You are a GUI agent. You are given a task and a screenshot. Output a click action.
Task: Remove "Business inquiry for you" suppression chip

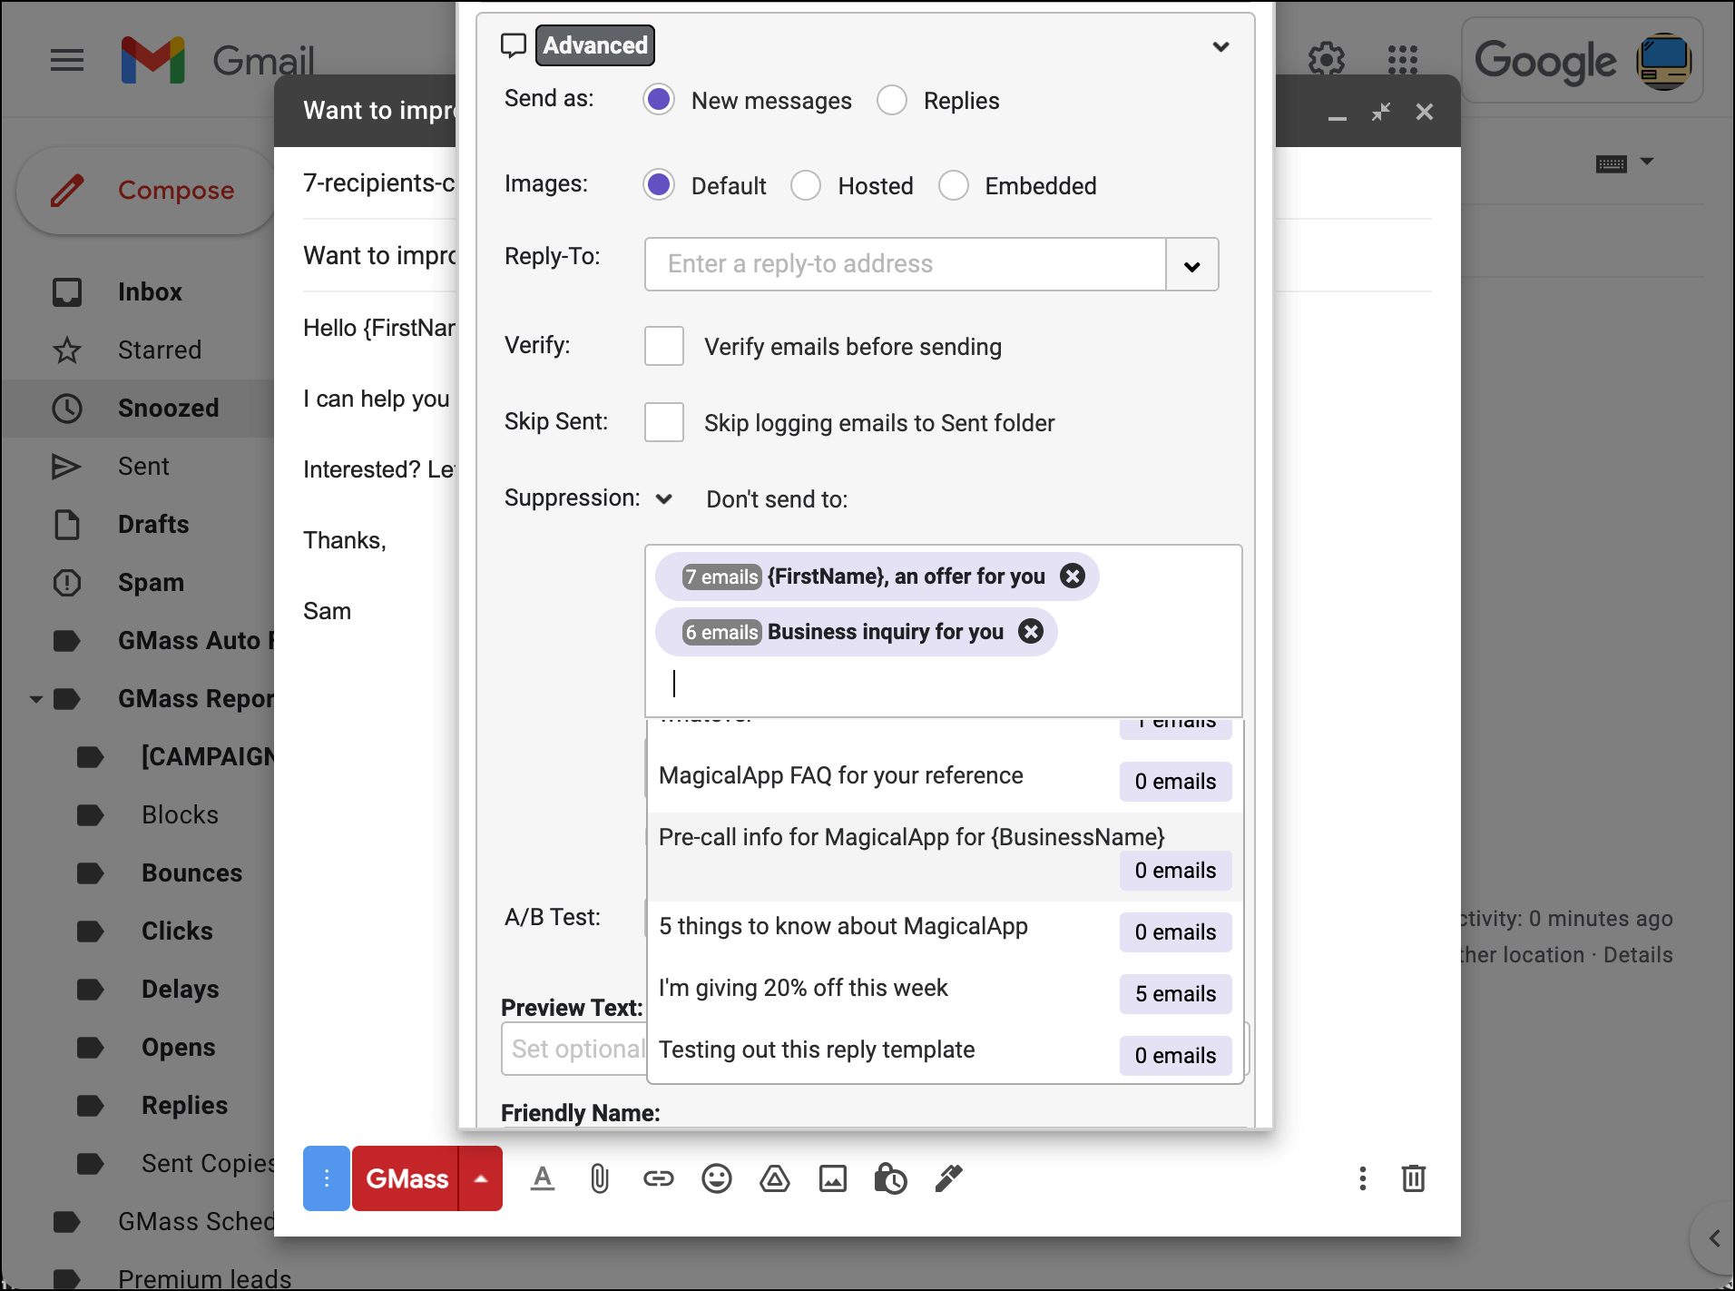click(x=1031, y=631)
